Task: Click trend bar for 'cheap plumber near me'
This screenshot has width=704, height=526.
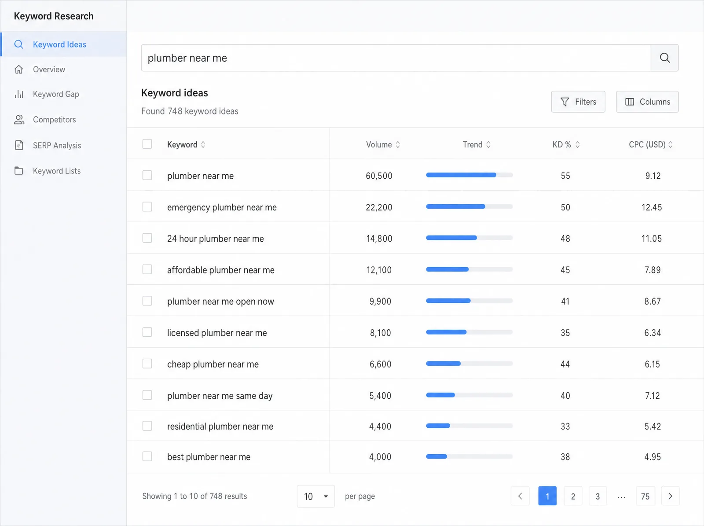Action: [469, 364]
